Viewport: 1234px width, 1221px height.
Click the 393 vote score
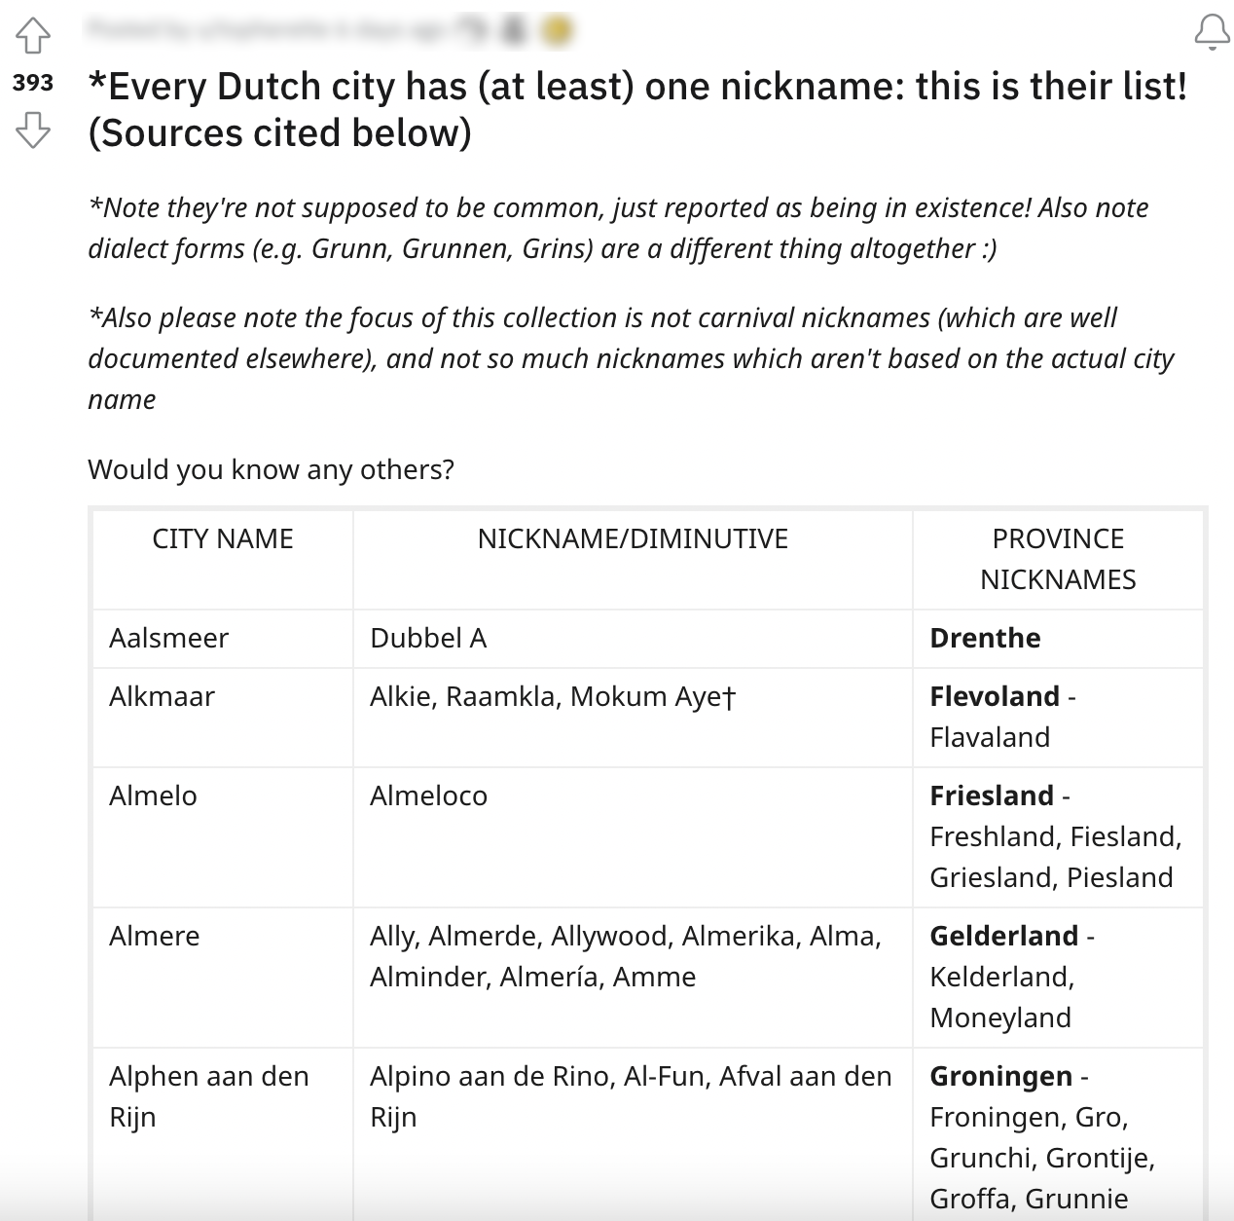(x=33, y=83)
